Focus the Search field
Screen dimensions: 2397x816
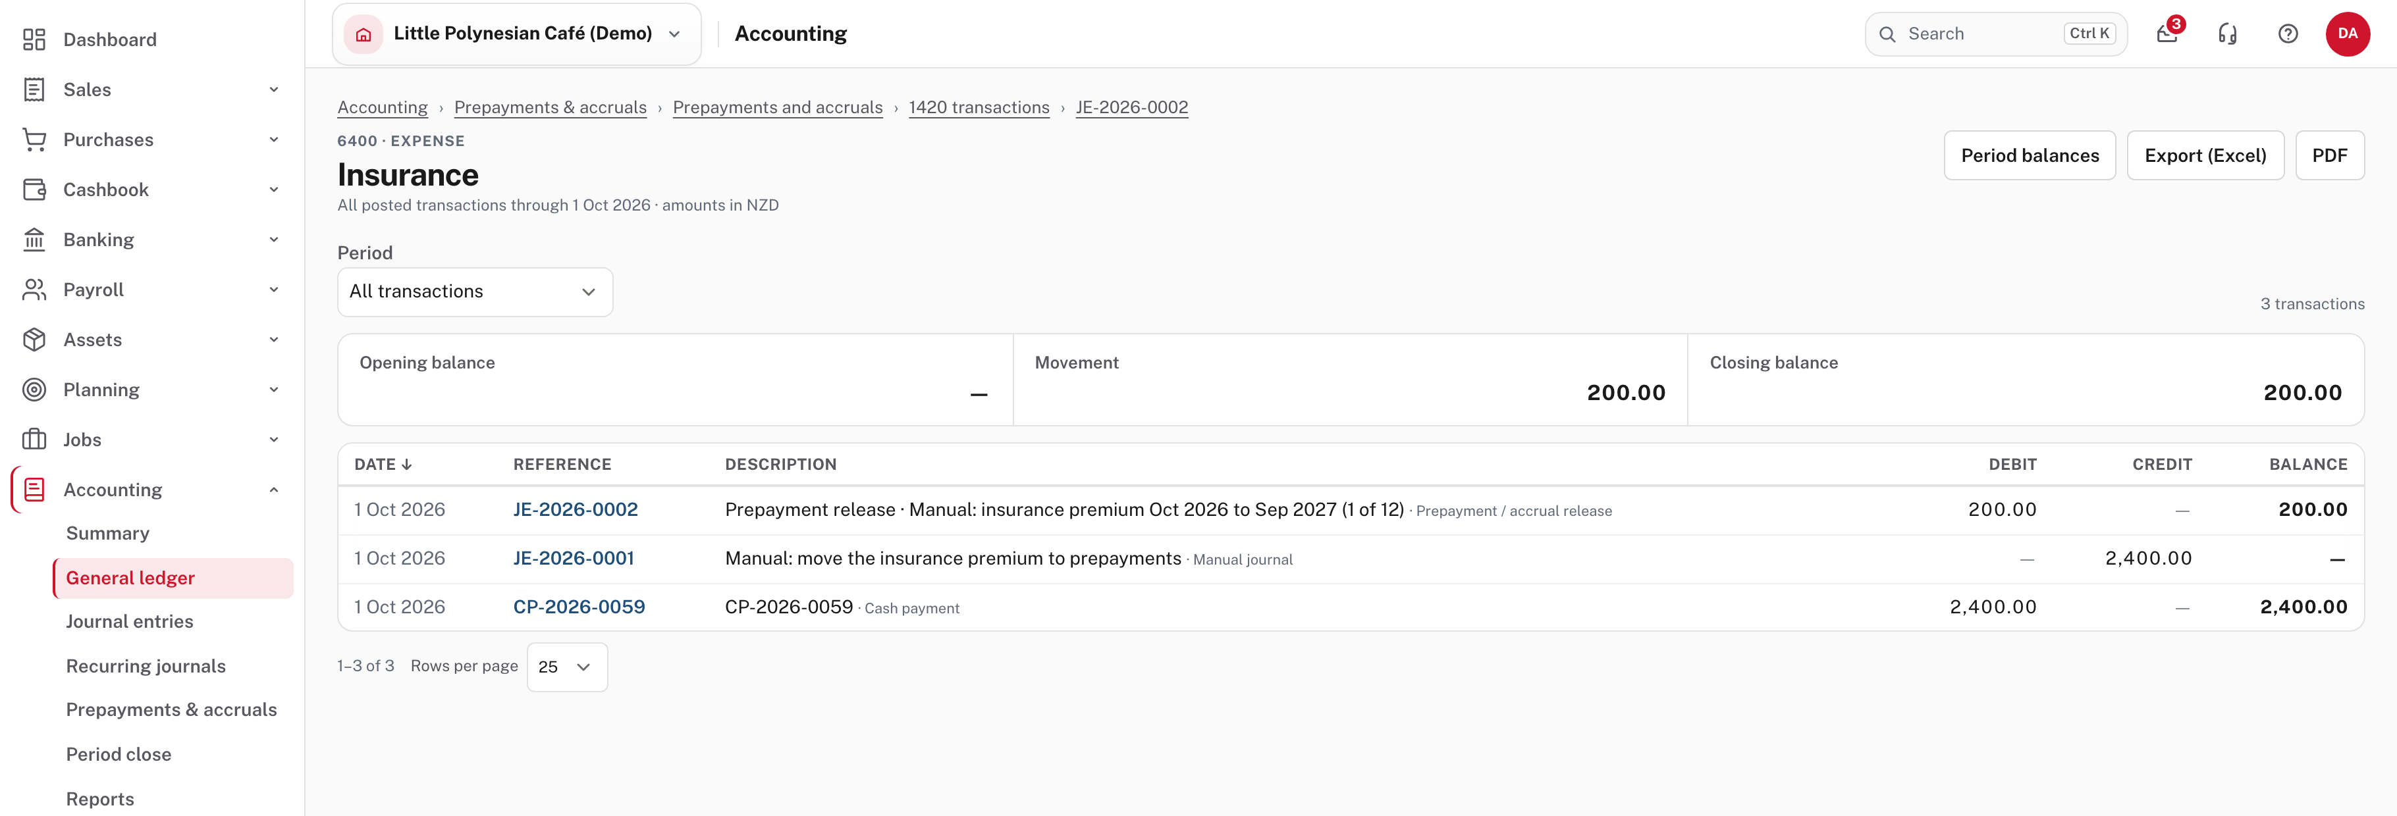(x=1996, y=34)
